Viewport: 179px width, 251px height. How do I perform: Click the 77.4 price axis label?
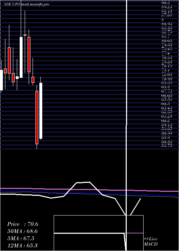pos(165,54)
